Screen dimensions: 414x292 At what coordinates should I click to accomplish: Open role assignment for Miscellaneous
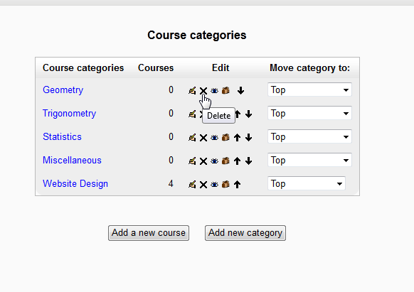pyautogui.click(x=225, y=161)
